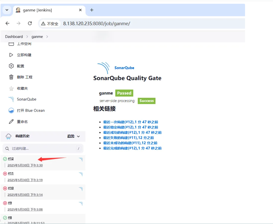Click SonarQube badge for build #11
Screen dimensions: 273x224
pos(81,174)
